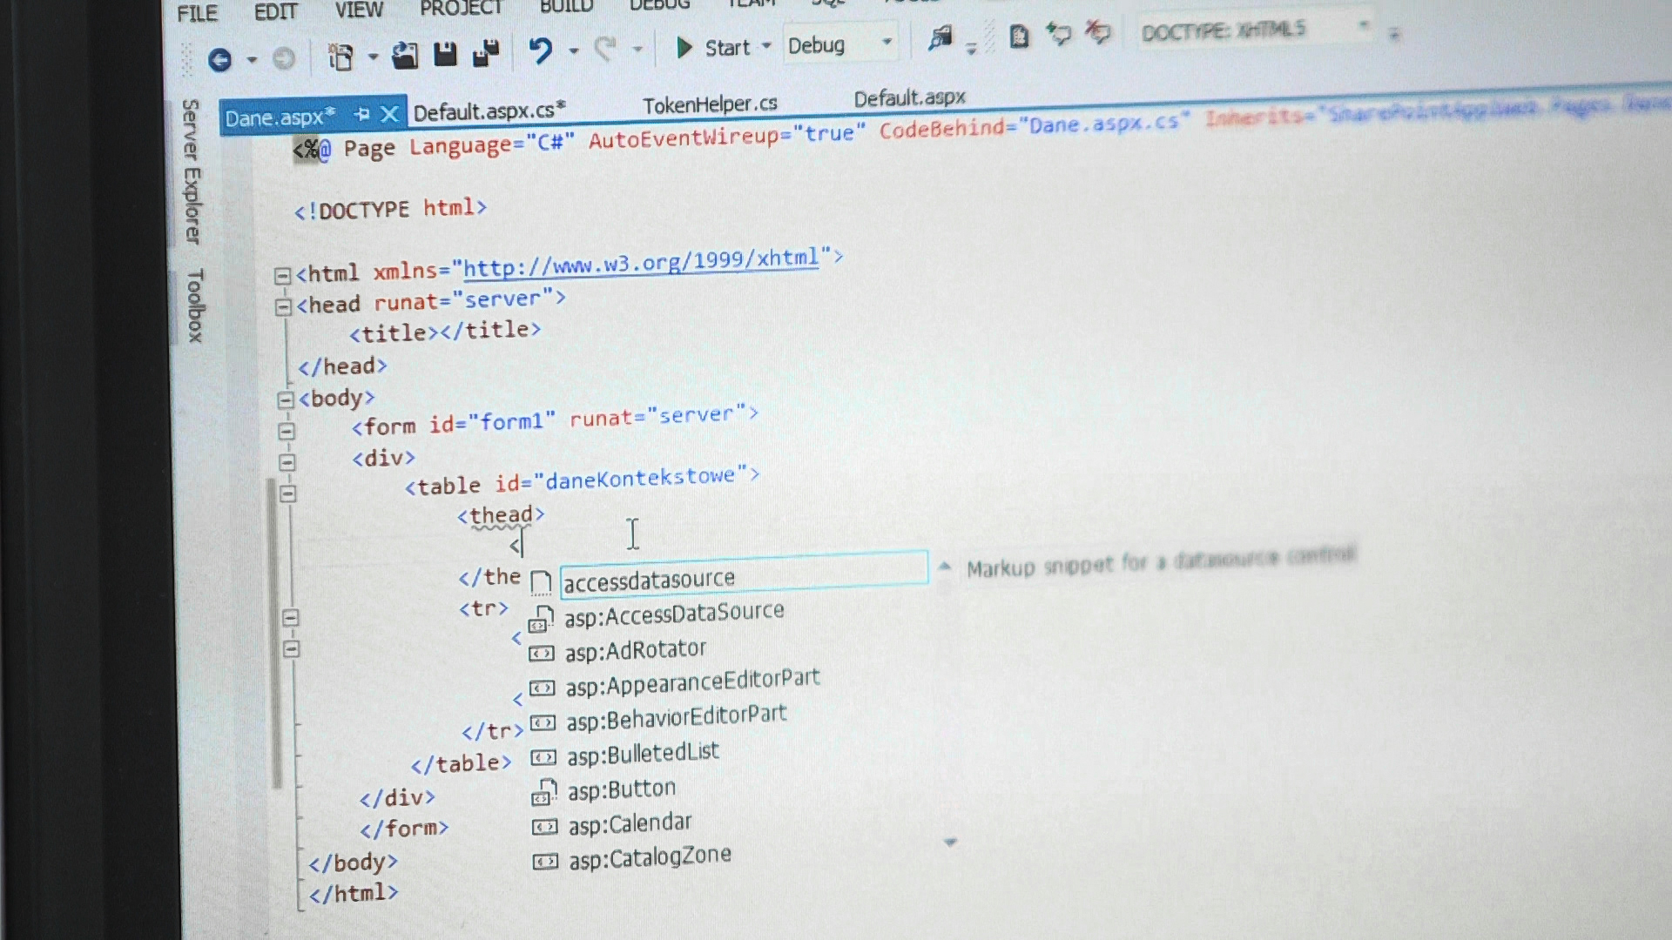This screenshot has height=940, width=1672.
Task: Open the DOCTYPE XHTML5 dropdown
Action: pyautogui.click(x=1364, y=26)
